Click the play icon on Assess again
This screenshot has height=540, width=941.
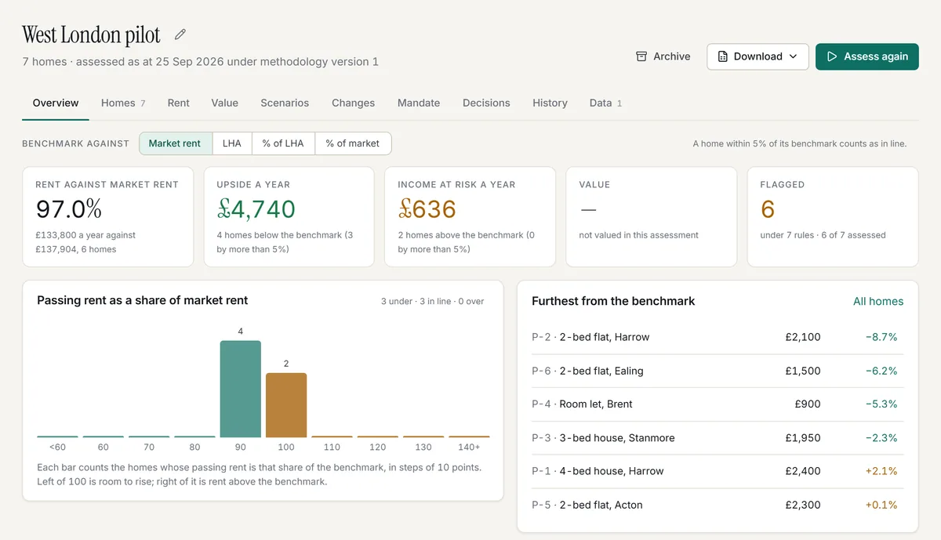coord(832,56)
